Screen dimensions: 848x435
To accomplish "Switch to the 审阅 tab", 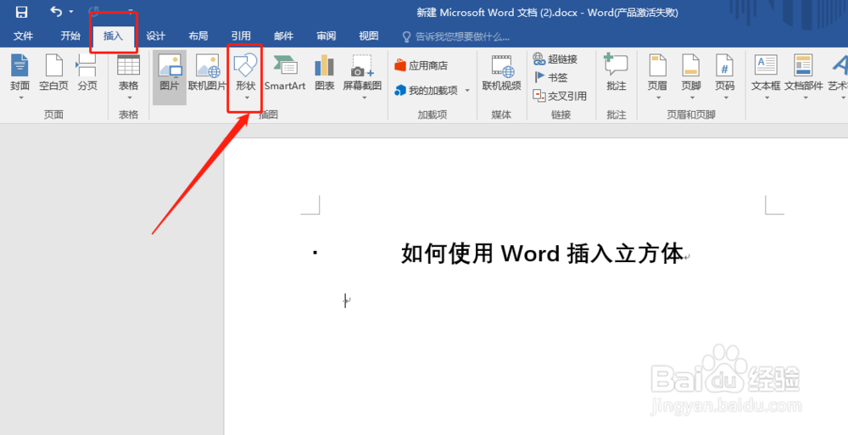I will click(x=326, y=36).
